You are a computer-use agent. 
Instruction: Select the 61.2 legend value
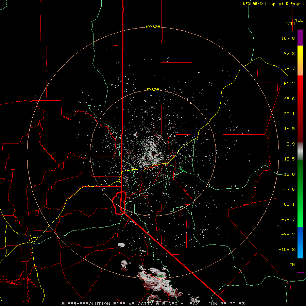(x=289, y=84)
